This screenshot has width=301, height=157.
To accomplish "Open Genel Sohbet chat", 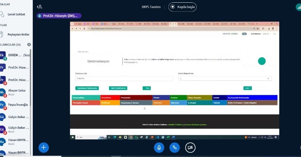I will coord(16,14).
